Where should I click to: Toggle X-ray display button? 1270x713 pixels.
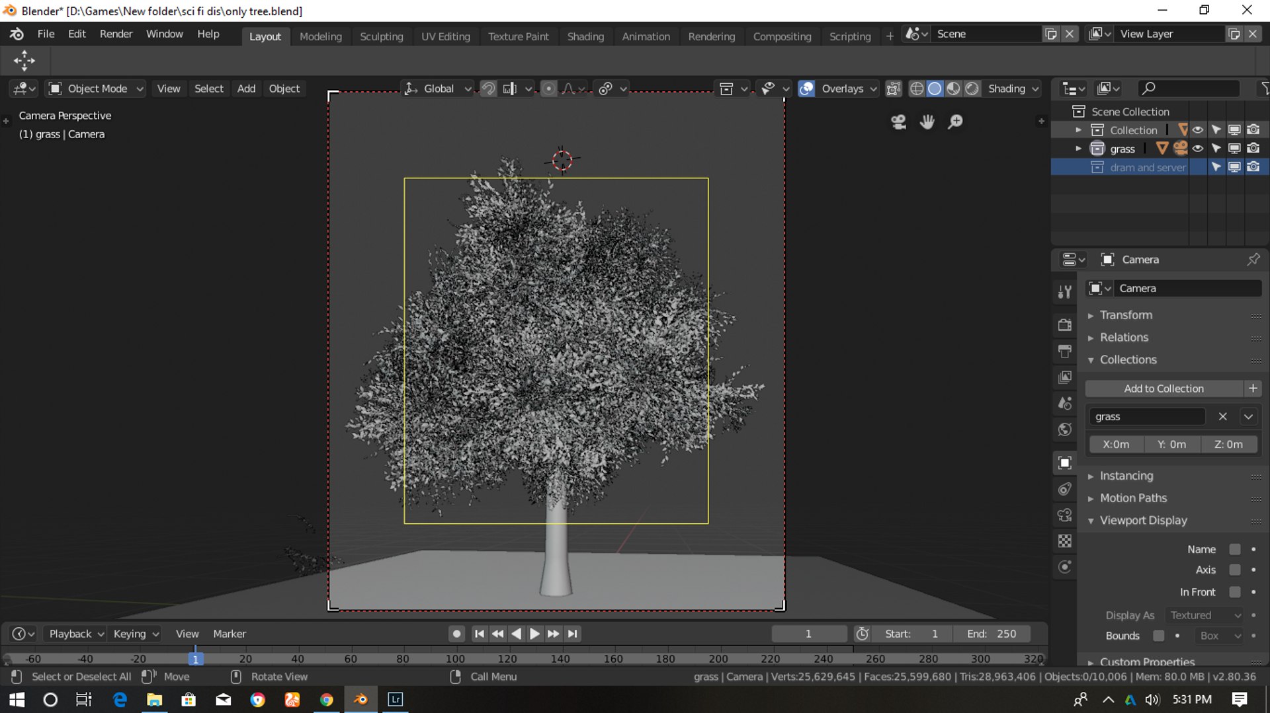[x=893, y=89]
